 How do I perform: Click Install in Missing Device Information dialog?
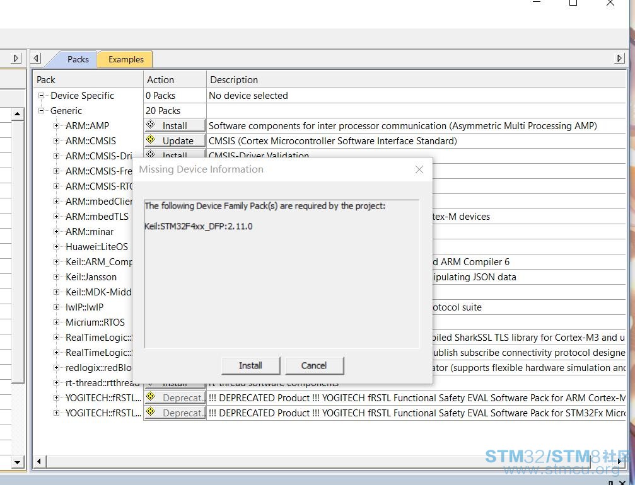coord(251,366)
